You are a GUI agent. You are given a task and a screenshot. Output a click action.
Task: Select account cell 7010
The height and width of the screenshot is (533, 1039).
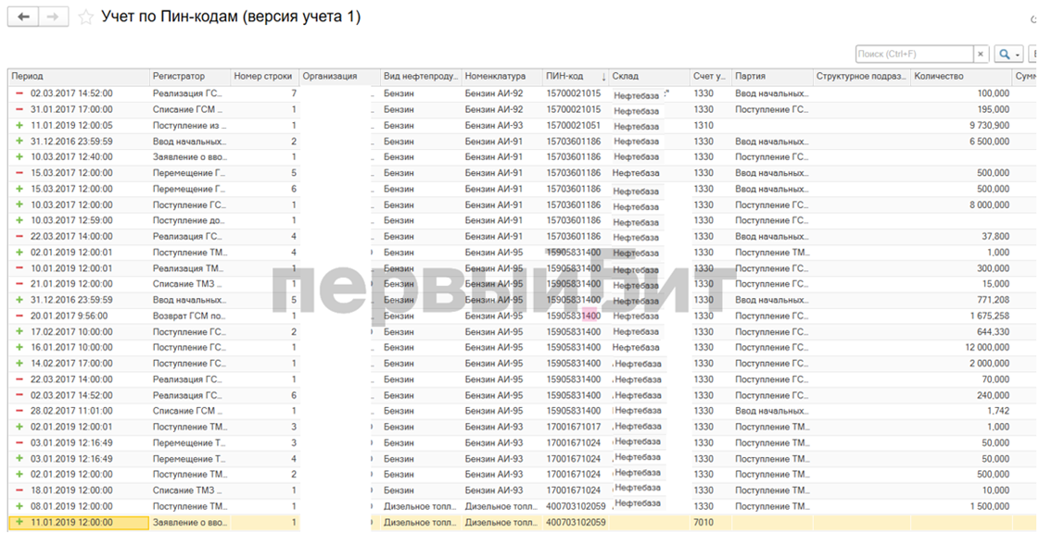click(710, 522)
